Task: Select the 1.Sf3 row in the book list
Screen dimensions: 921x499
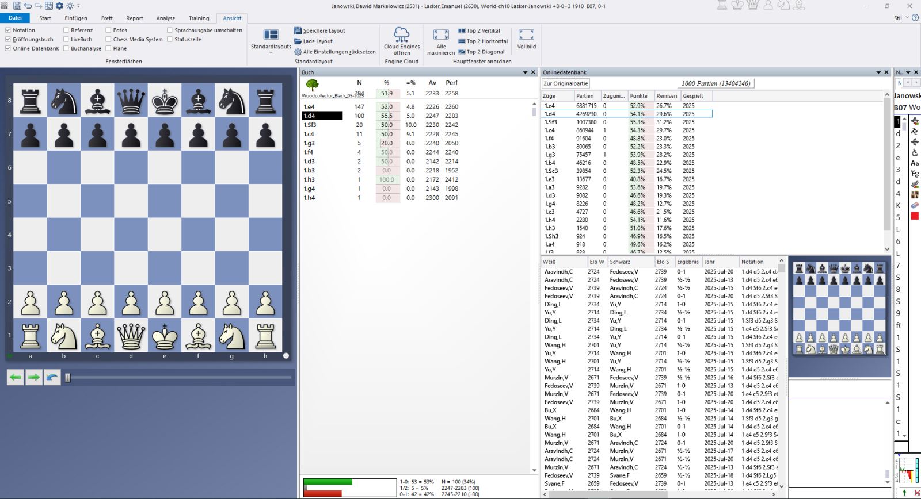Action: coord(310,125)
